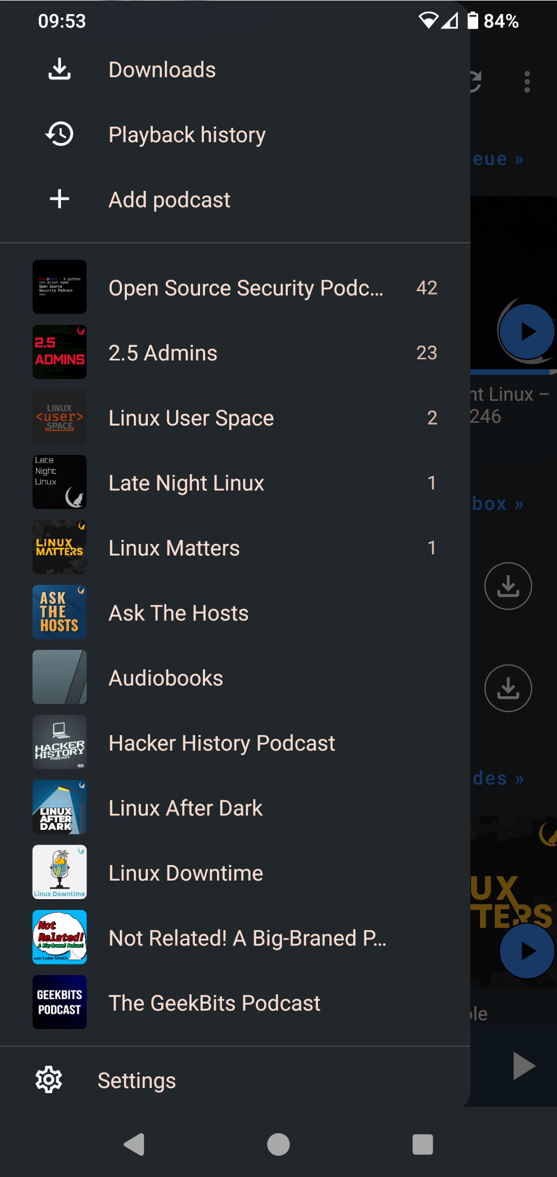Open Open Source Security Podcast feed

click(246, 288)
